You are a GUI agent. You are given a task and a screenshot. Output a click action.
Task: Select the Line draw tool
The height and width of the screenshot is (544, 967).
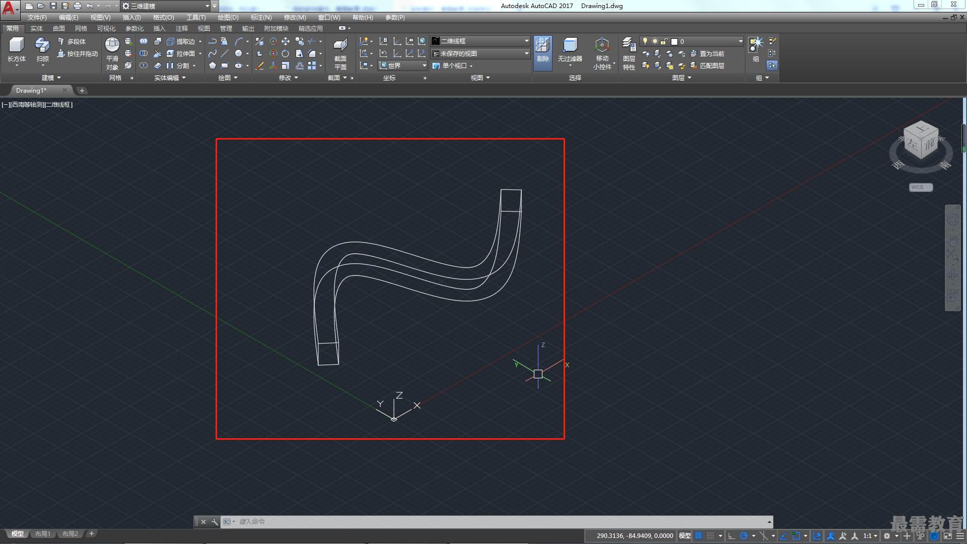point(225,53)
